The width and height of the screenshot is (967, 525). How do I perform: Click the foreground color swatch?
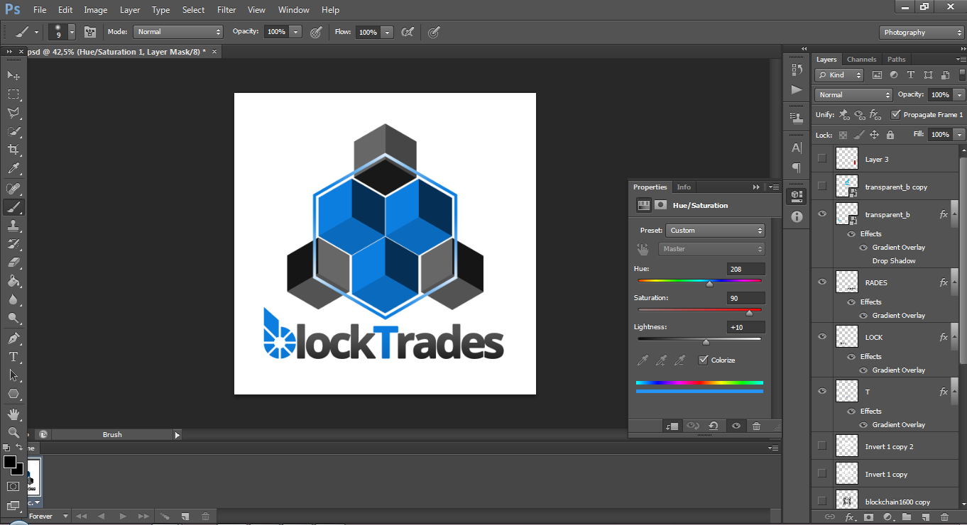[9, 462]
